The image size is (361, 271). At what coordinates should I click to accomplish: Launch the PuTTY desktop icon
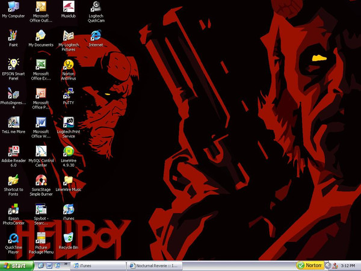pos(69,96)
